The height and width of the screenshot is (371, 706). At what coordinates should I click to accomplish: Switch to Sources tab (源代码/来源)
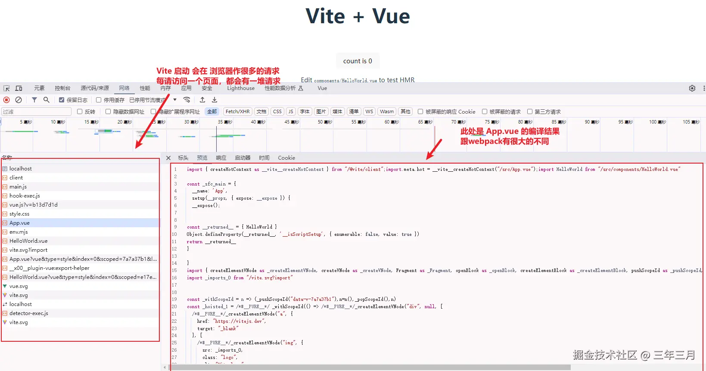tap(95, 88)
